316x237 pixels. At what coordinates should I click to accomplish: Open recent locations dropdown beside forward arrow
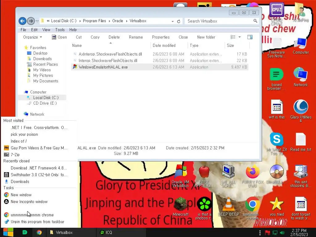37,21
